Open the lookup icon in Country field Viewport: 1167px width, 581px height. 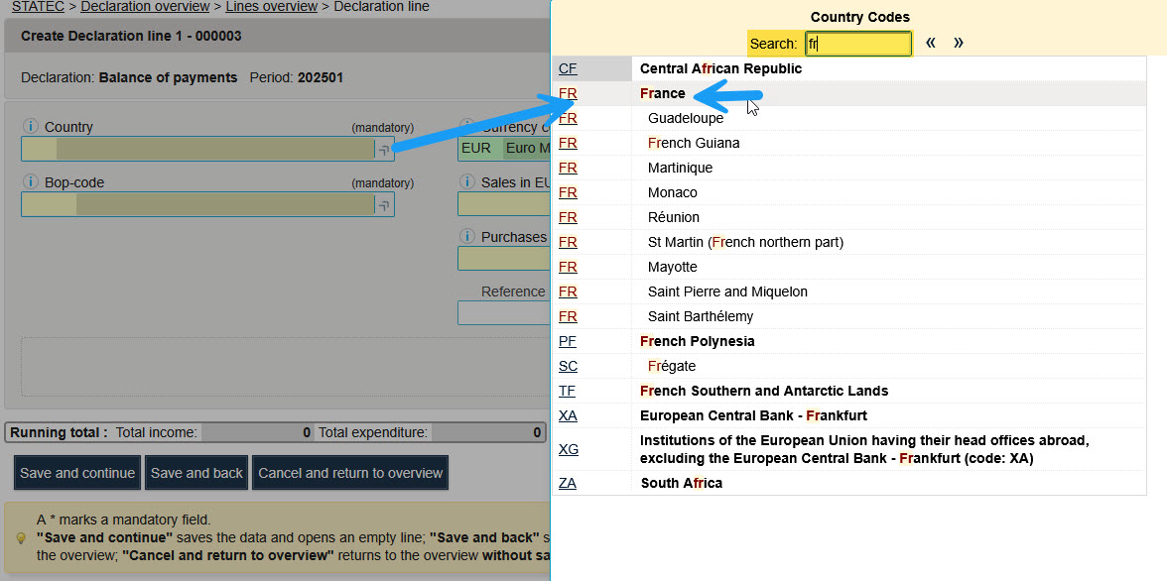click(x=383, y=149)
